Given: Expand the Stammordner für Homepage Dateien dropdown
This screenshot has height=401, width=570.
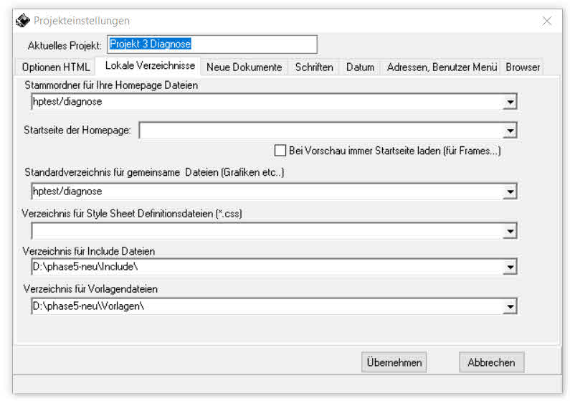Looking at the screenshot, I should coord(510,103).
